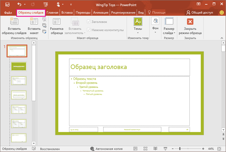226x152 pixels.
Task: Click the Автономная копия status icon
Action: [x=92, y=149]
